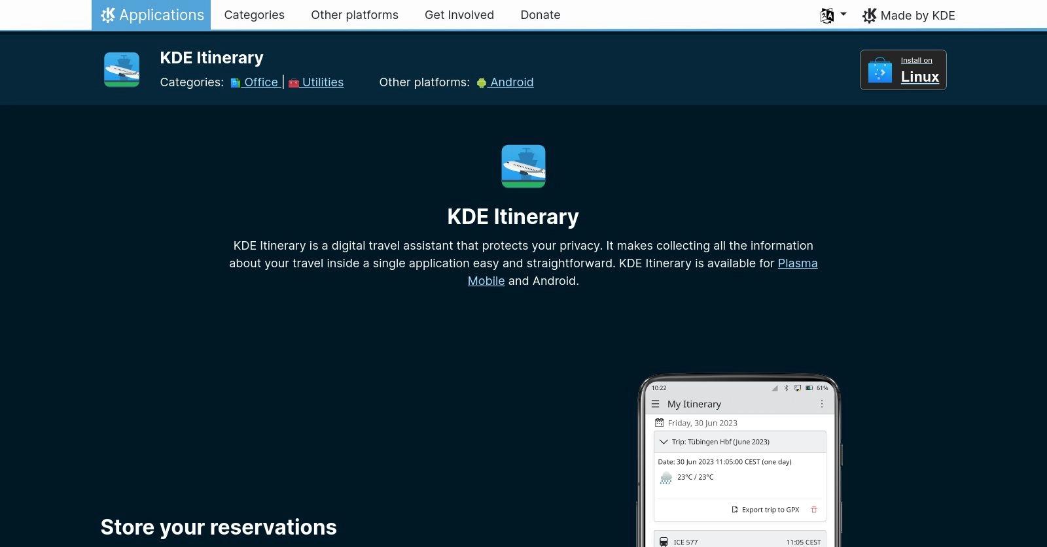The height and width of the screenshot is (547, 1047).
Task: Click the My Itinerary title in phone
Action: point(694,404)
